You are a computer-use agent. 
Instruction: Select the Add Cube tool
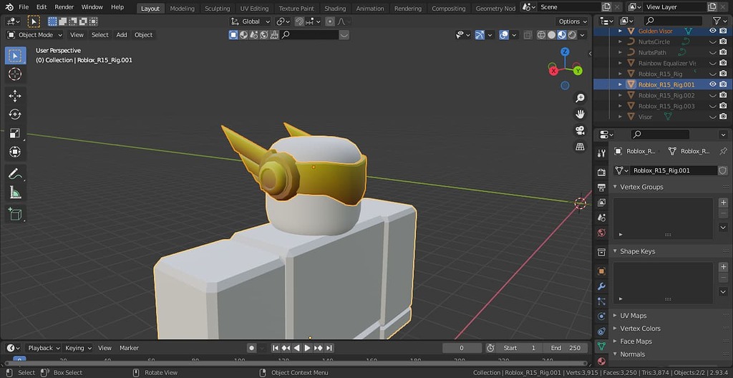click(x=15, y=214)
